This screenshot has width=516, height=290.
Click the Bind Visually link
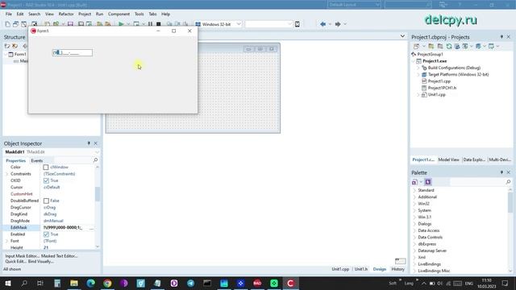click(x=41, y=261)
